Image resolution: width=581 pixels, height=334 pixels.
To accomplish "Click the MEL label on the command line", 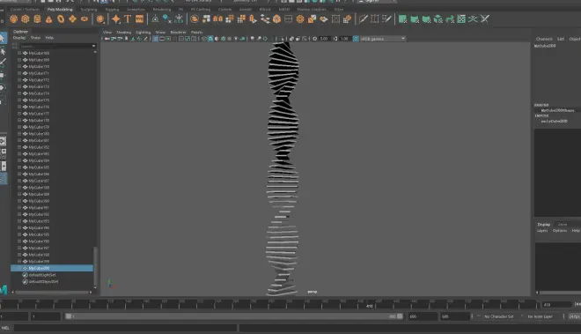I will pos(5,328).
